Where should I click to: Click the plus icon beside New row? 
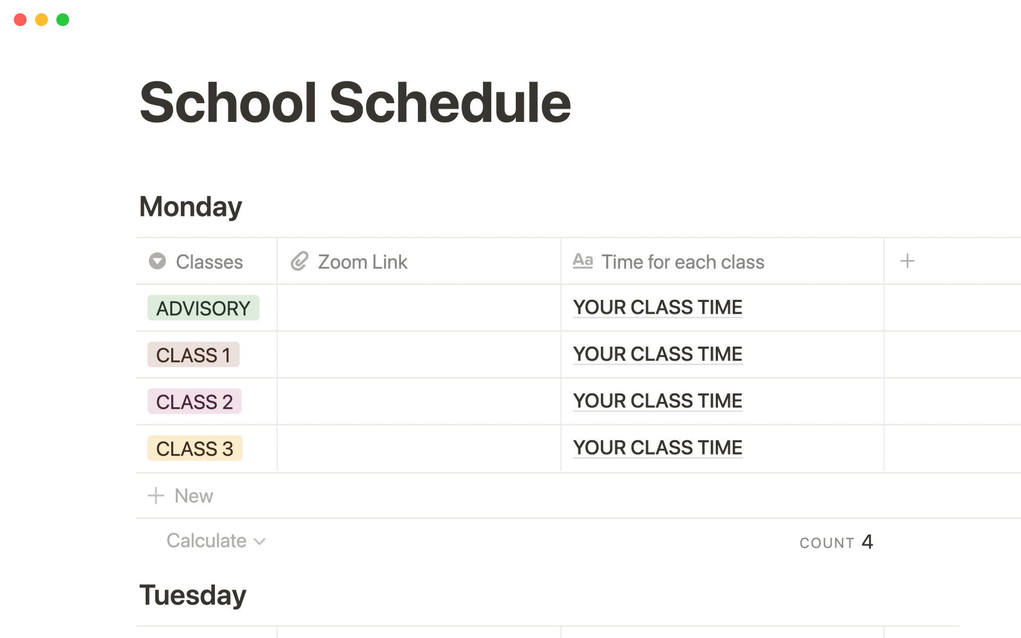pyautogui.click(x=156, y=496)
